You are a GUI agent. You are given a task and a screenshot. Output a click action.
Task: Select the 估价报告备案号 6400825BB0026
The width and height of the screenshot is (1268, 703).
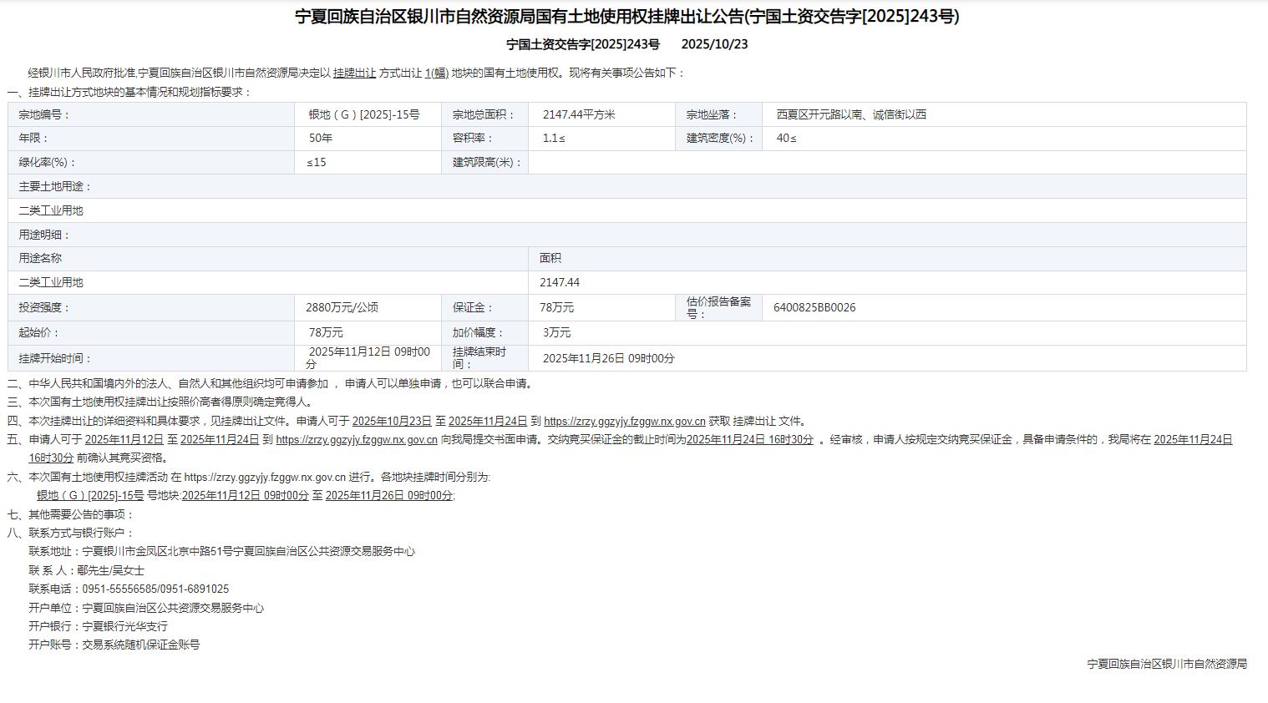814,308
